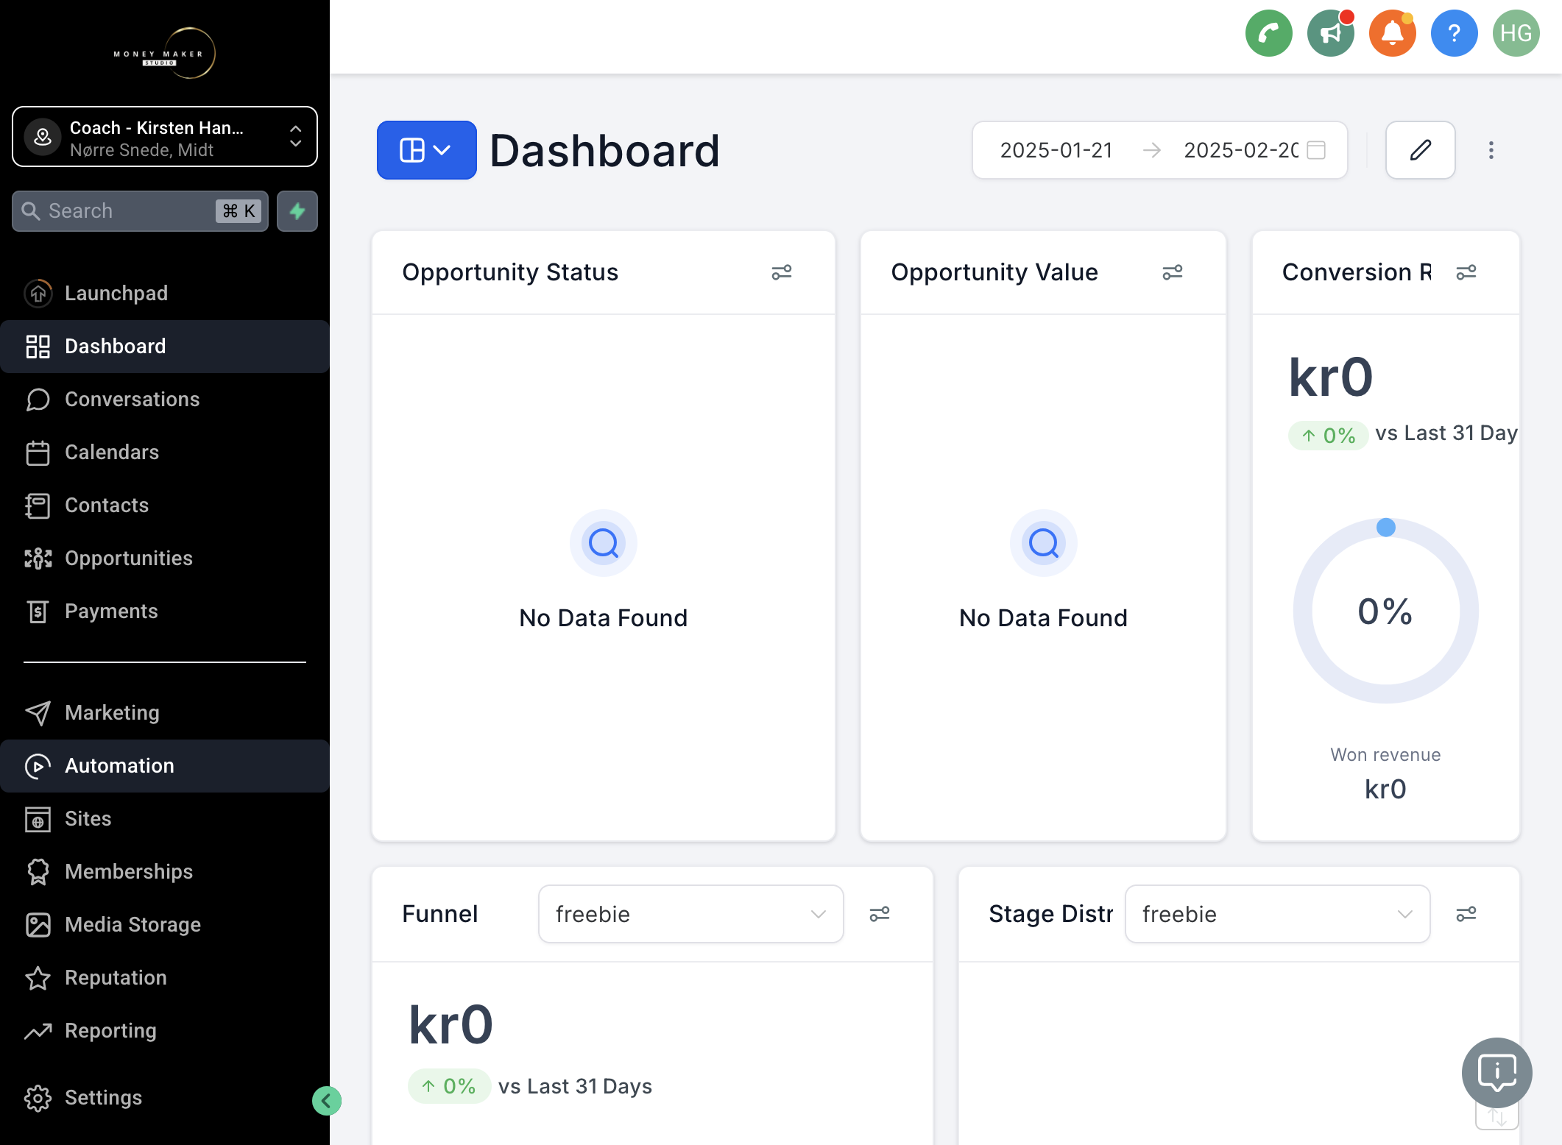Open Contacts in sidebar
This screenshot has height=1145, width=1562.
(165, 505)
